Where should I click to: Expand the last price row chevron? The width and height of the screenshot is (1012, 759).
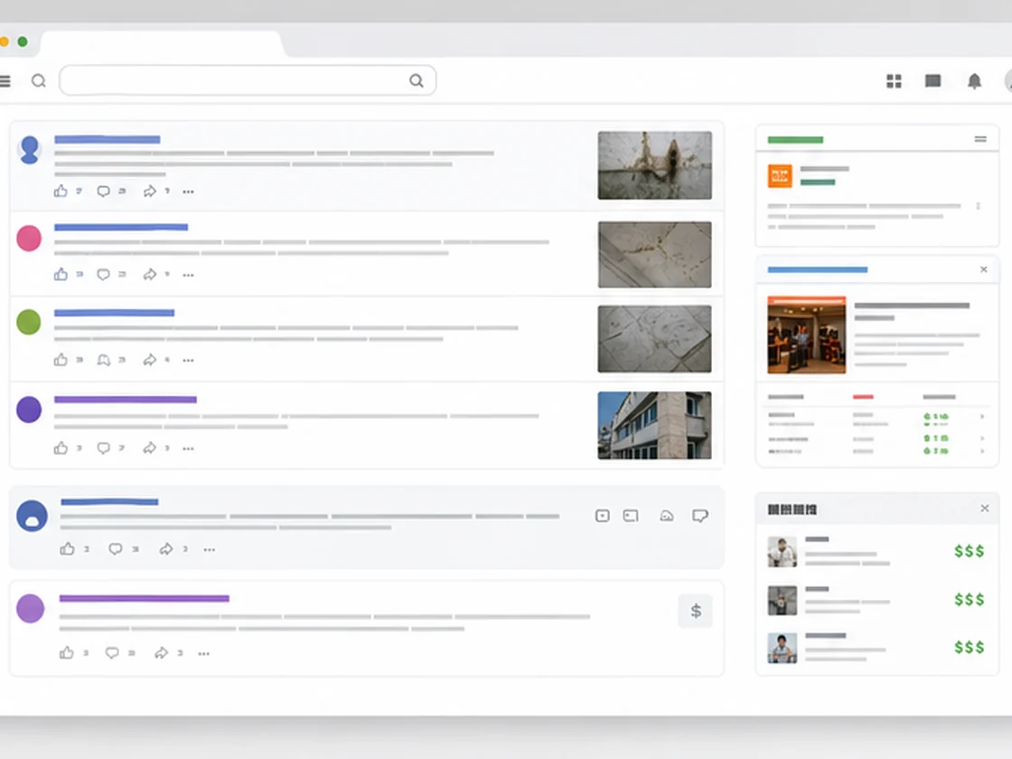click(x=982, y=451)
